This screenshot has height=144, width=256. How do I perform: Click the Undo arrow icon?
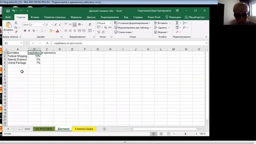click(x=14, y=11)
